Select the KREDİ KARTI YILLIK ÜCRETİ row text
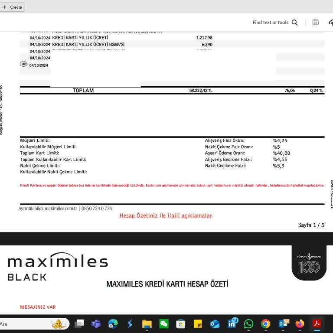The width and height of the screenshot is (333, 333). 80,38
